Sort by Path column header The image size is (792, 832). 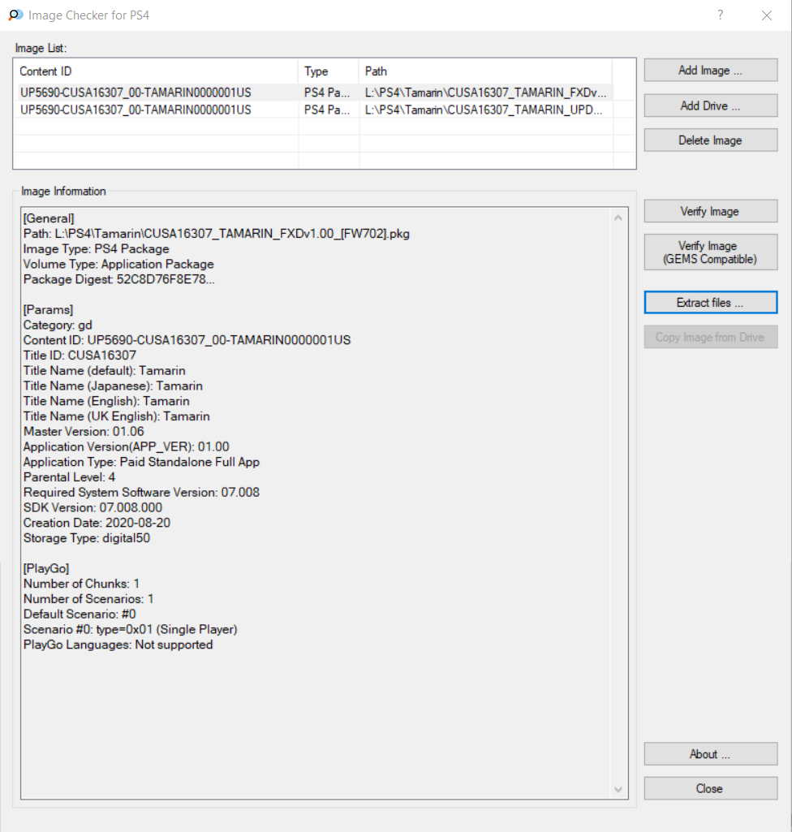point(485,71)
